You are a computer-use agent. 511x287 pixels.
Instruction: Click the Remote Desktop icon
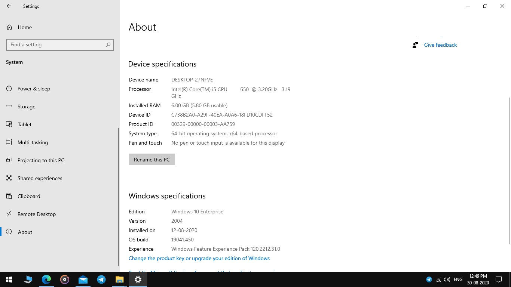[x=9, y=214]
